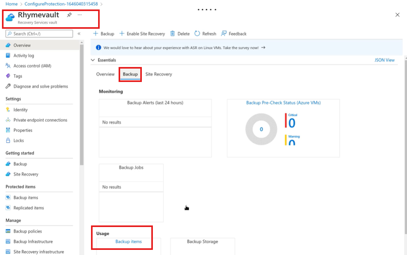Click the main pane vertical scrollbar
407x255 pixels.
coord(405,147)
